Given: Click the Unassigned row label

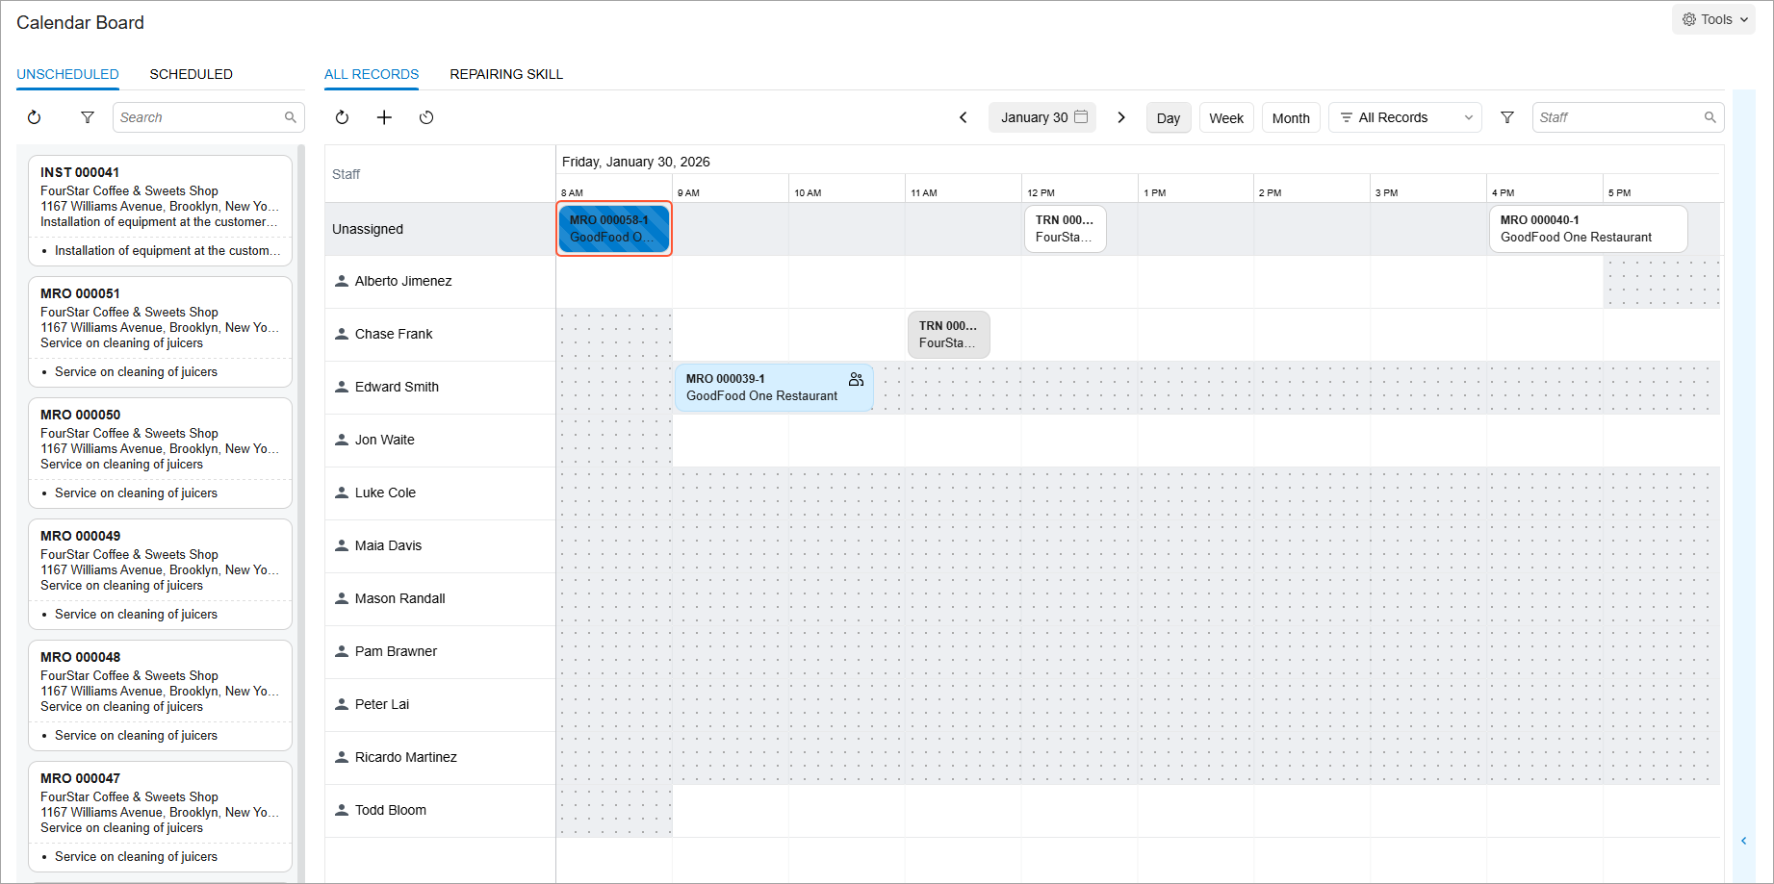Looking at the screenshot, I should (x=368, y=229).
